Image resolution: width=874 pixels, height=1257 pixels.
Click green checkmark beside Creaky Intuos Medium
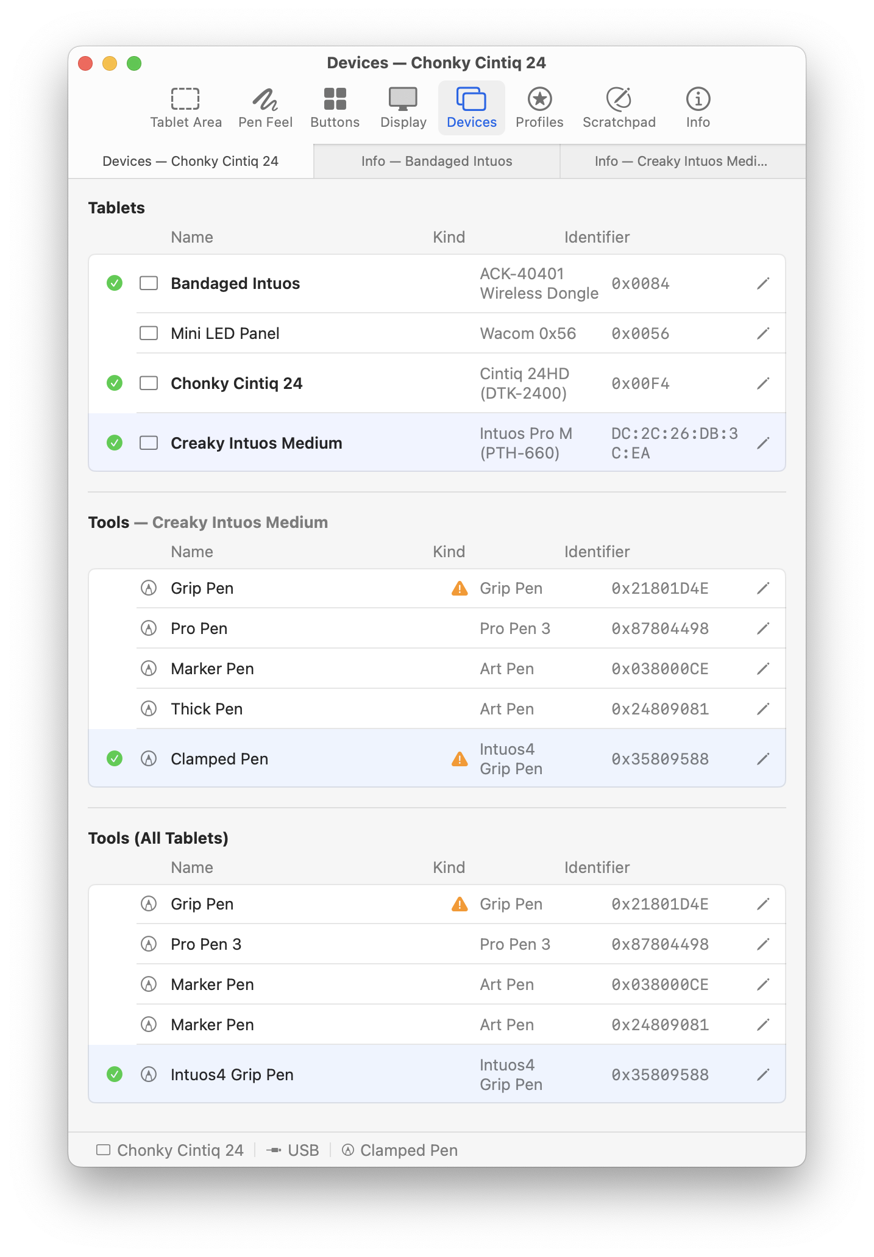point(115,443)
